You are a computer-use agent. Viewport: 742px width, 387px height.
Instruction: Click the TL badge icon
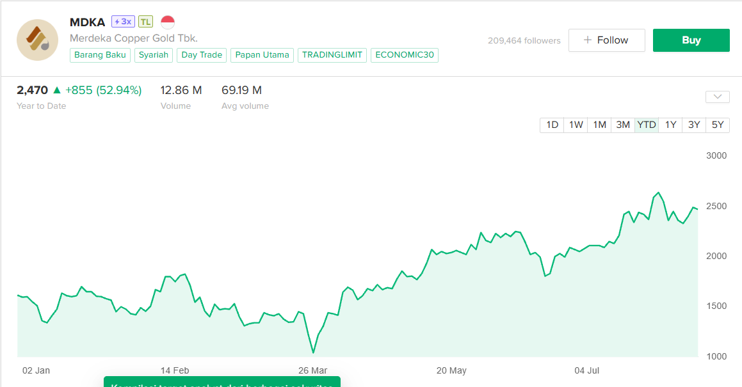pyautogui.click(x=146, y=22)
